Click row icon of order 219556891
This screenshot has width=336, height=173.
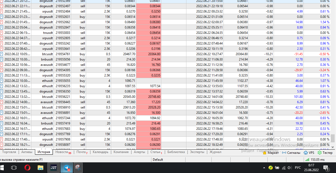click(x=2, y=113)
